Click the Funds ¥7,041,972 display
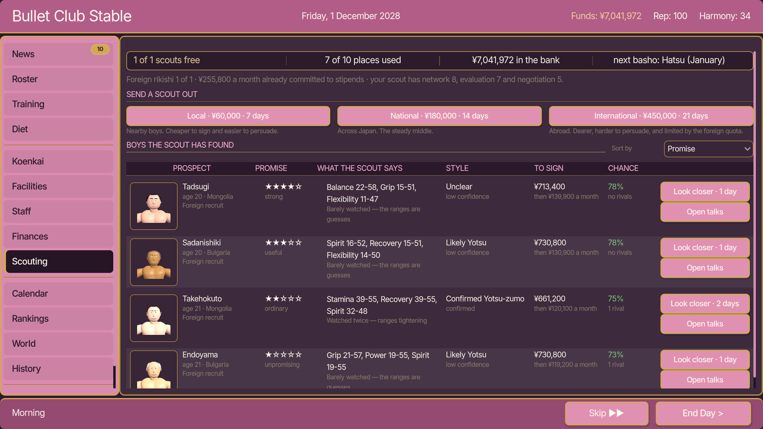 [606, 16]
